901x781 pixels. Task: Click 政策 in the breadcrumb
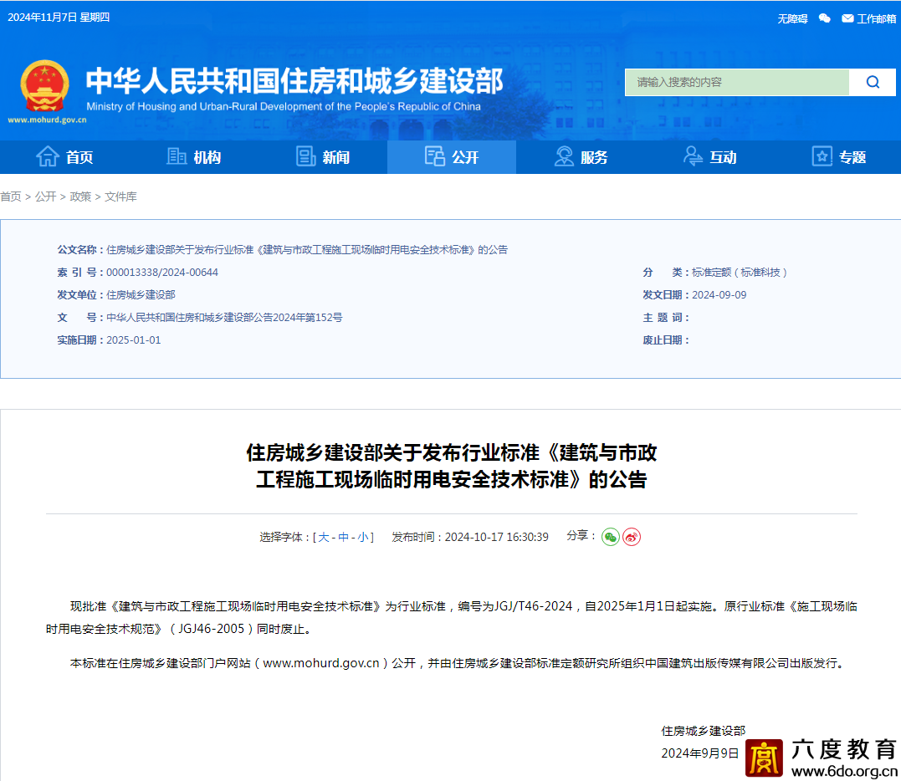(80, 197)
